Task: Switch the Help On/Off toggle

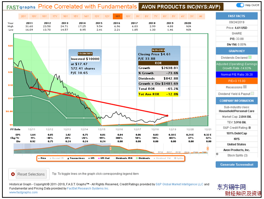Action: [240, 5]
